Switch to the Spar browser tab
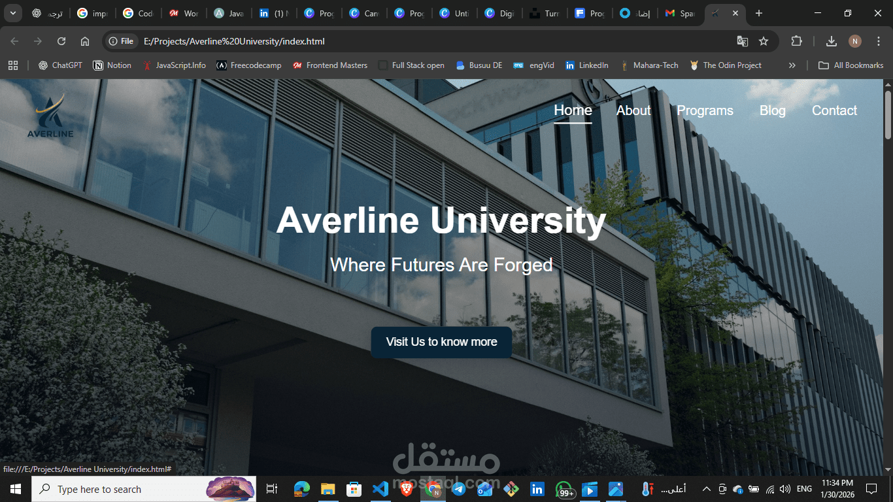 click(x=680, y=12)
